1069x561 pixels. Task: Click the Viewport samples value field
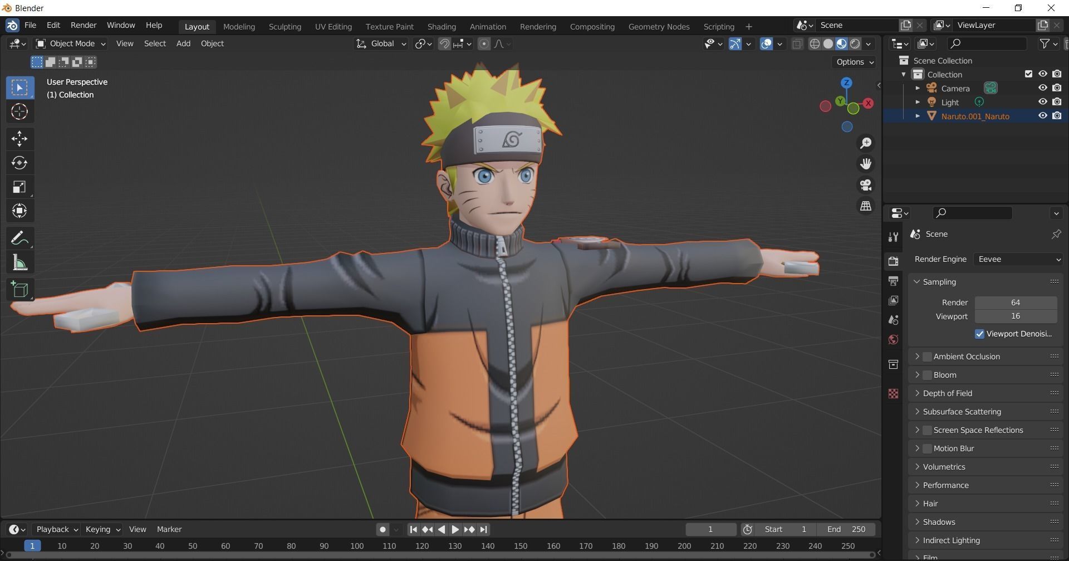(1016, 316)
